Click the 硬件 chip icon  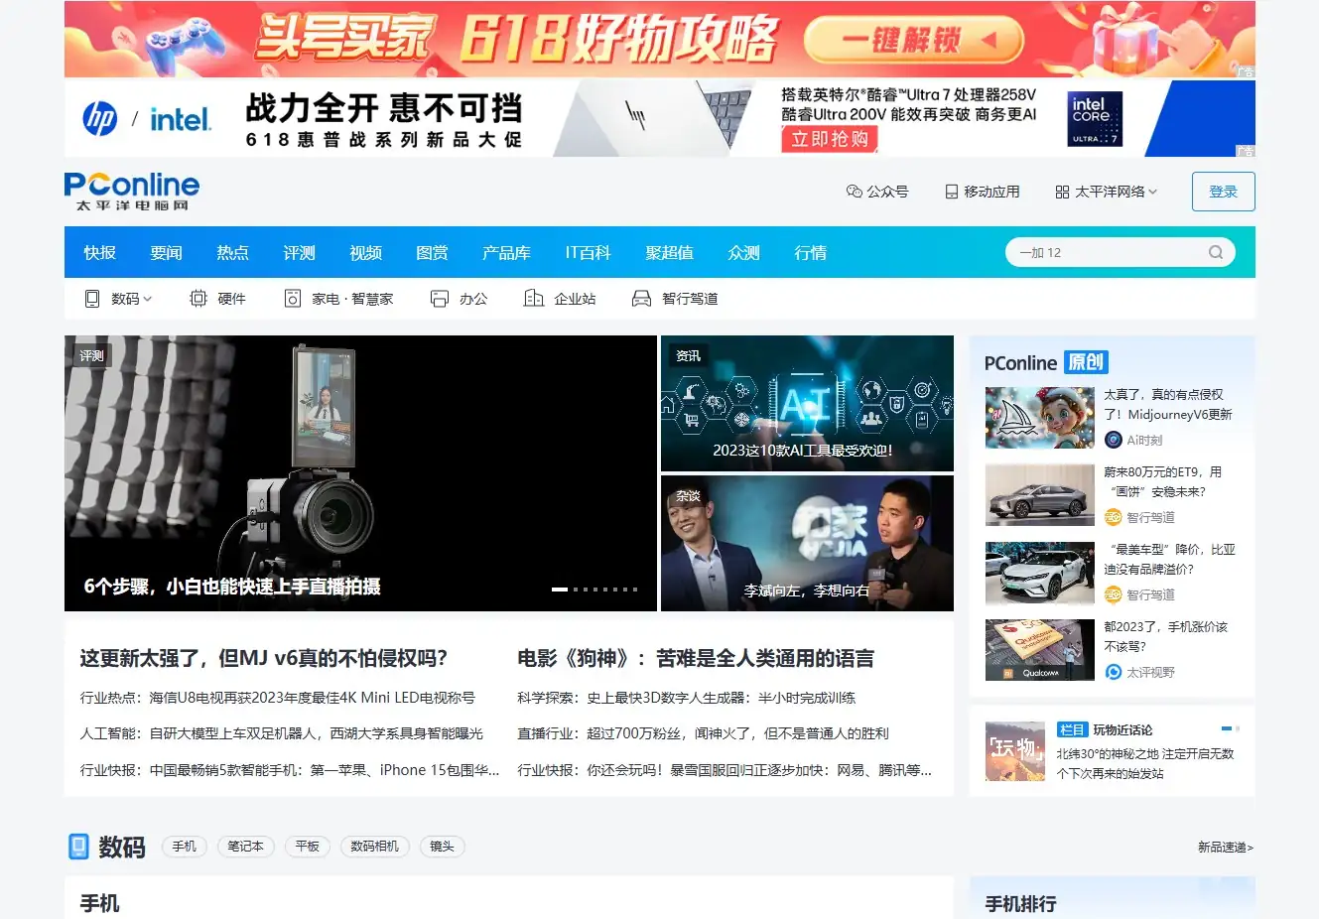(198, 298)
